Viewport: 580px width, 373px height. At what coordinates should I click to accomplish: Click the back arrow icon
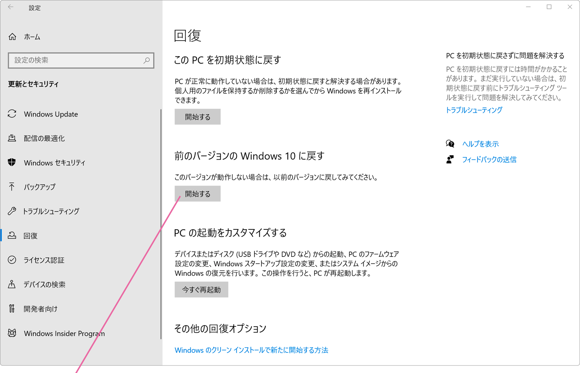click(x=11, y=7)
